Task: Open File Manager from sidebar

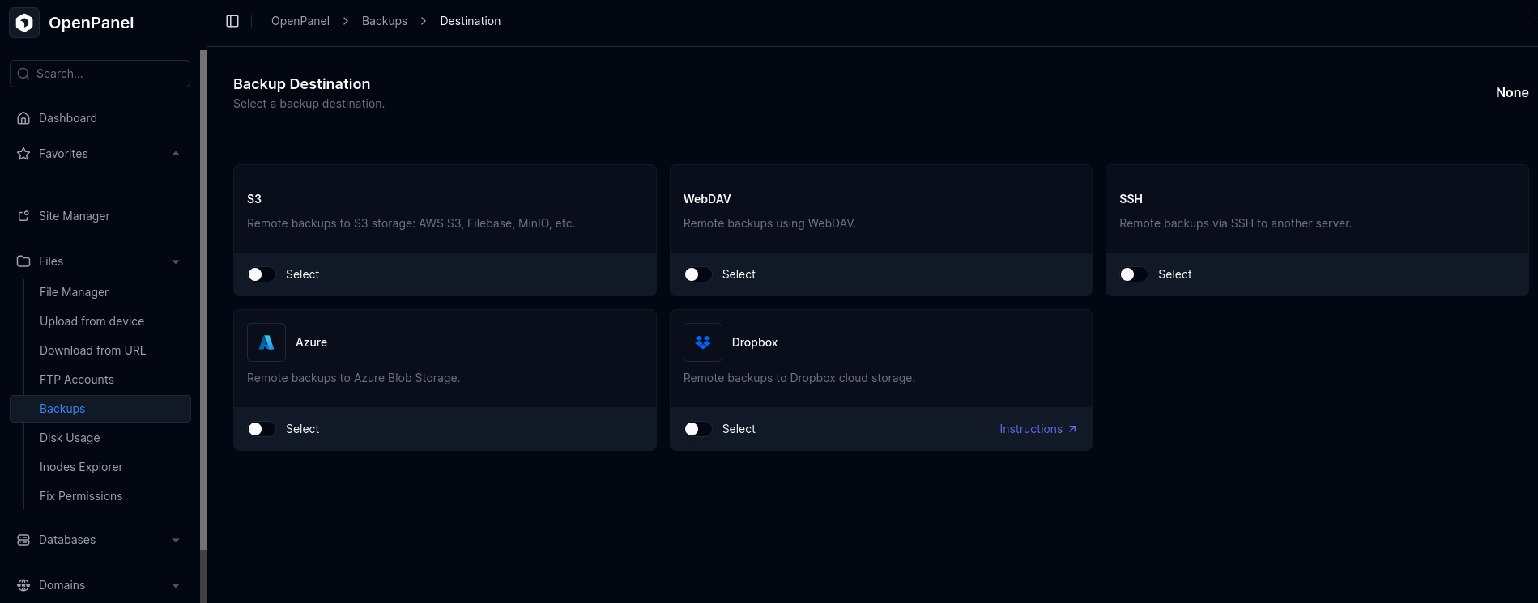Action: pos(74,292)
